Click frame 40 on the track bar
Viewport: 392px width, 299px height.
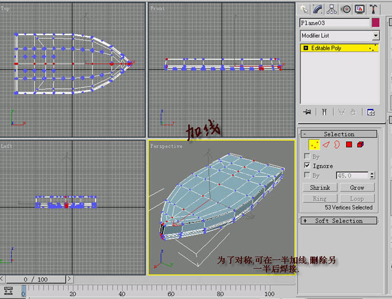point(122,294)
